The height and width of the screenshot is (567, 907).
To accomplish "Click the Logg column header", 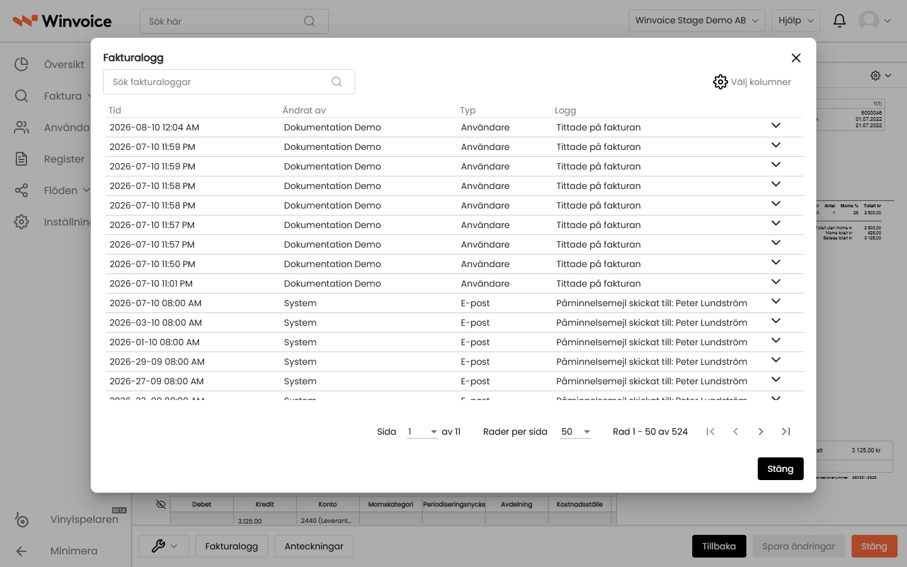I will point(565,110).
